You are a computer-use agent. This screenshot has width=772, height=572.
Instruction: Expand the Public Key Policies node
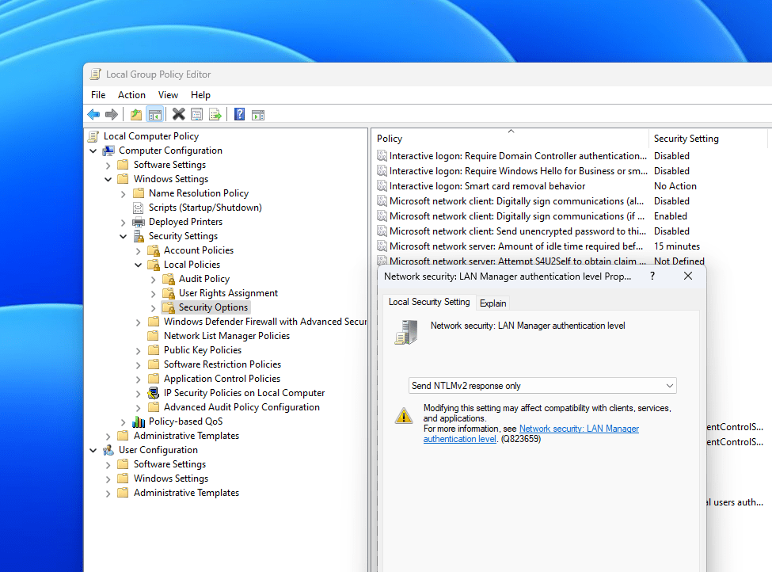coord(139,351)
